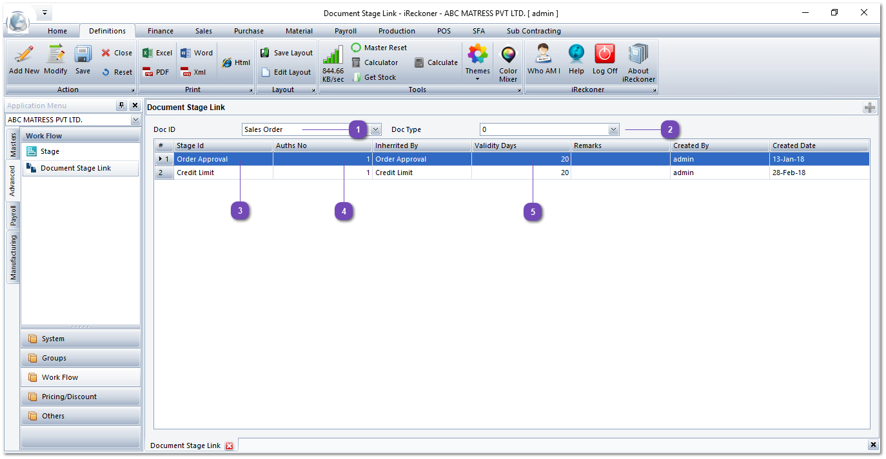Switch to the Payroll ribbon tab
The height and width of the screenshot is (459, 886).
click(346, 30)
